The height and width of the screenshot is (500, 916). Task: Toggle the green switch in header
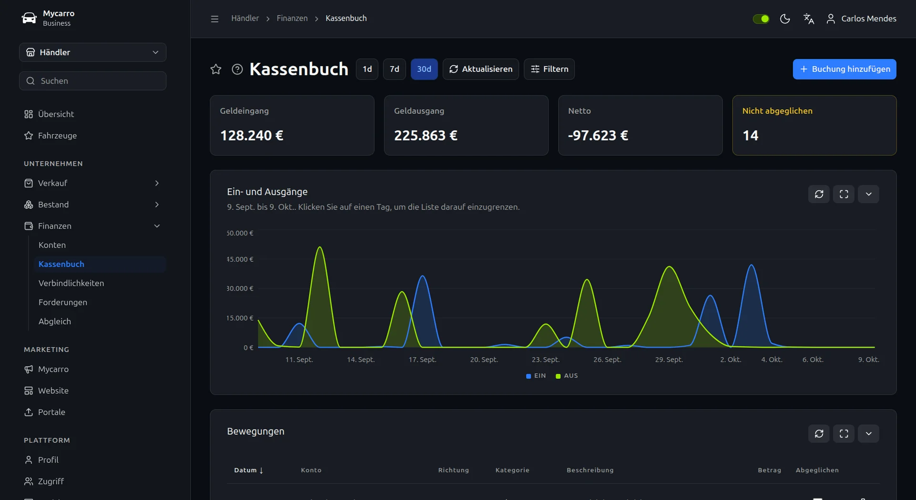[761, 19]
